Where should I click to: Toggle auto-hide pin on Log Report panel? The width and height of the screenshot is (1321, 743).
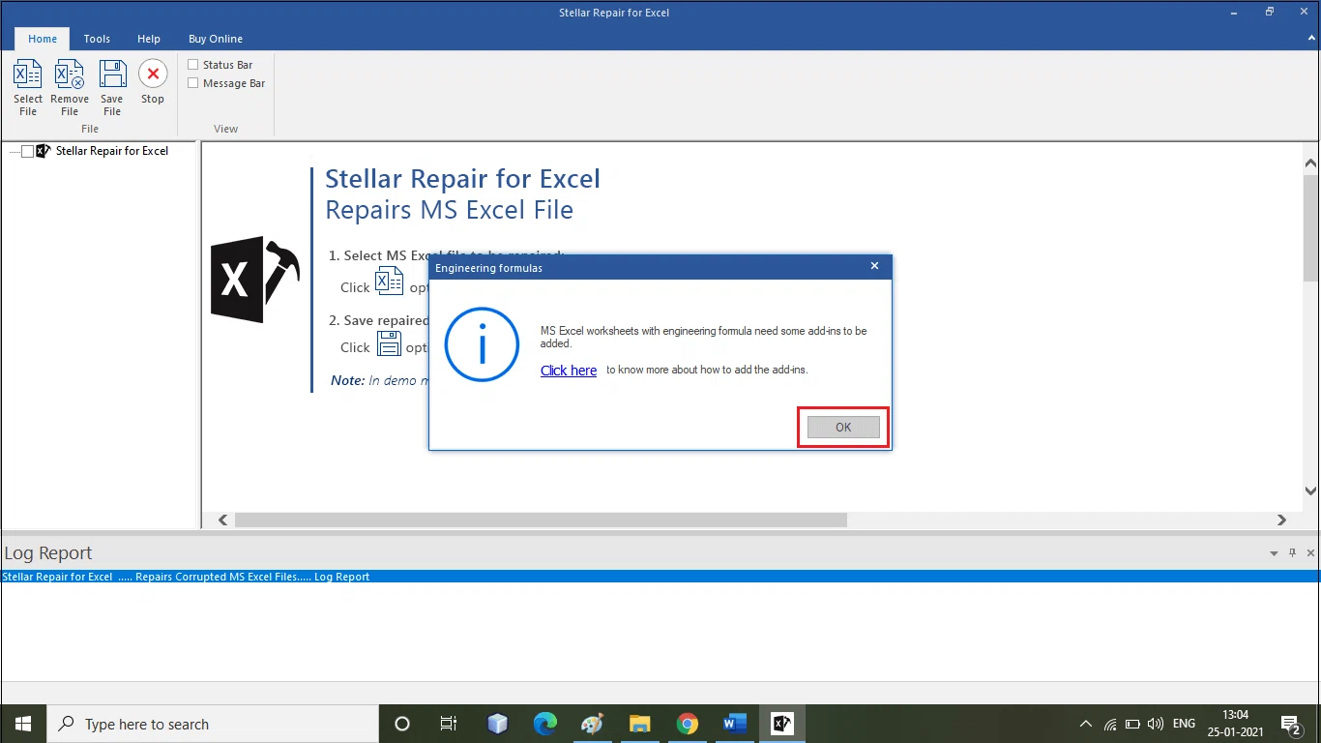[1292, 553]
